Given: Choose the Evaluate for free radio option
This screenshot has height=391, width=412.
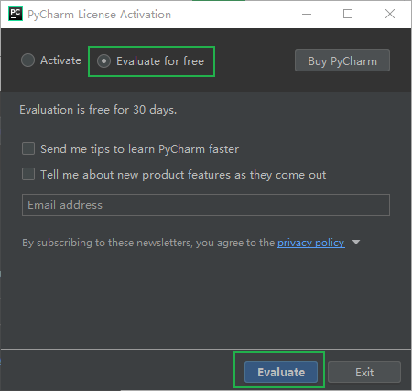Looking at the screenshot, I should coord(103,61).
